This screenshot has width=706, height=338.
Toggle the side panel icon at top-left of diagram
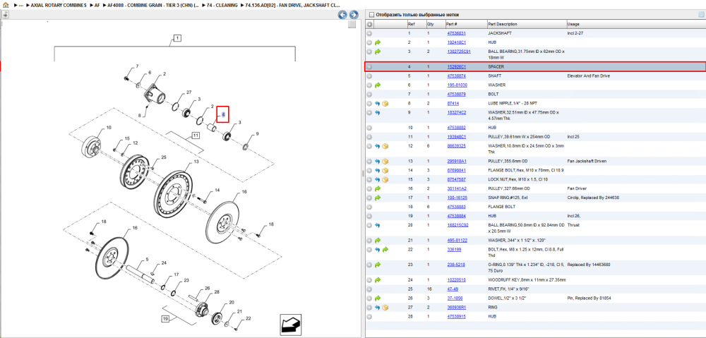[6, 14]
